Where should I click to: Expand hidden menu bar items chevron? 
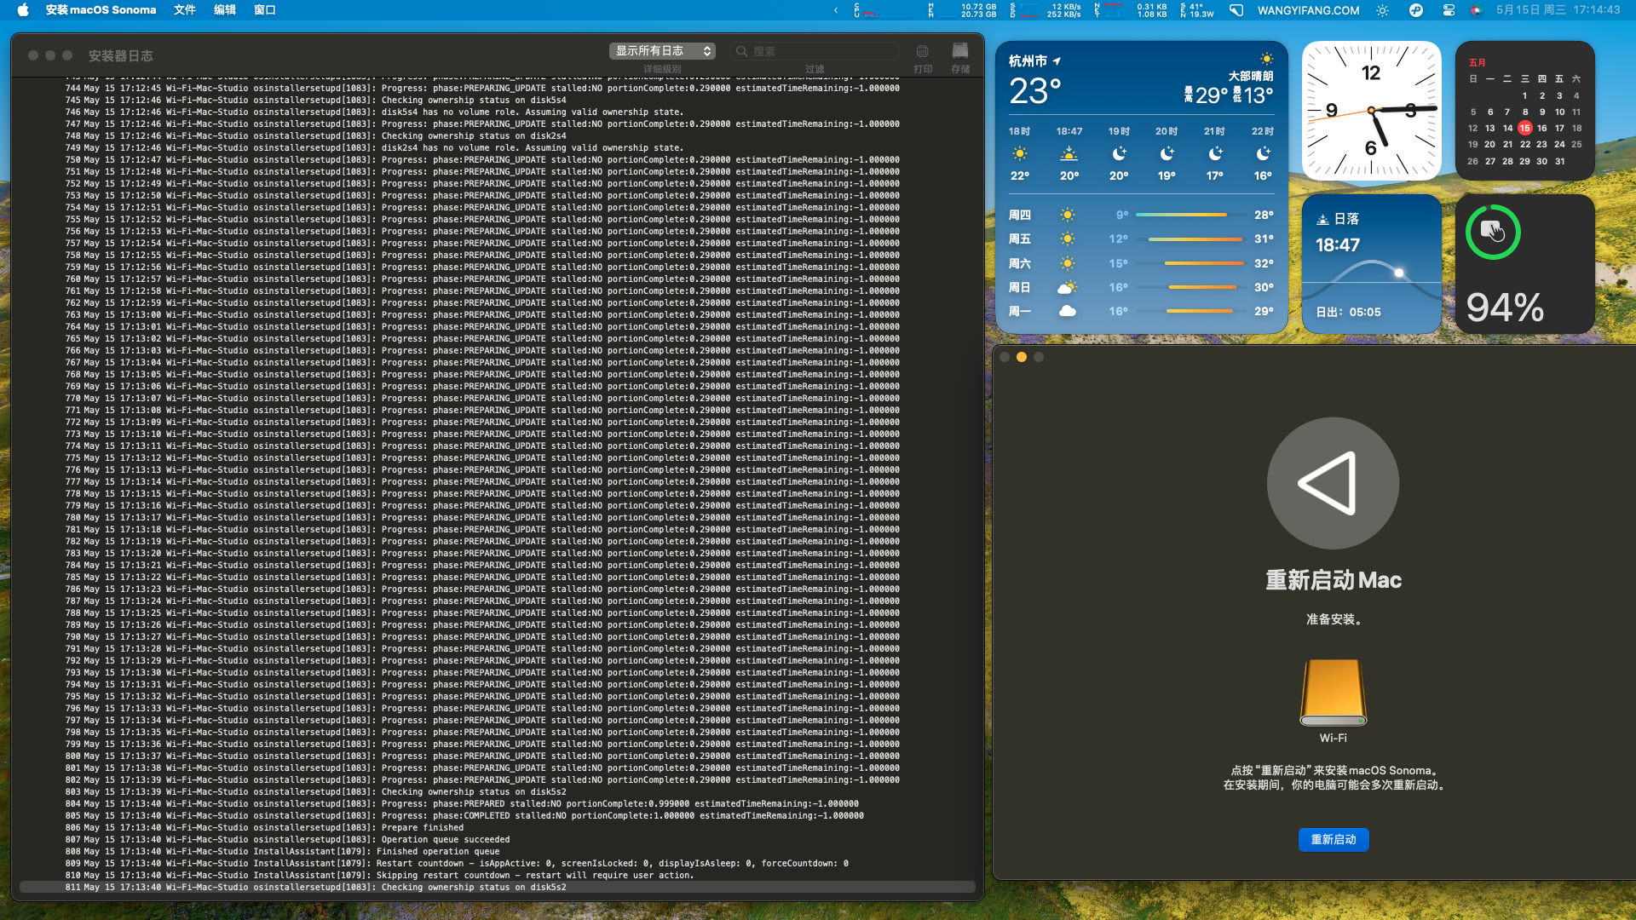click(835, 10)
